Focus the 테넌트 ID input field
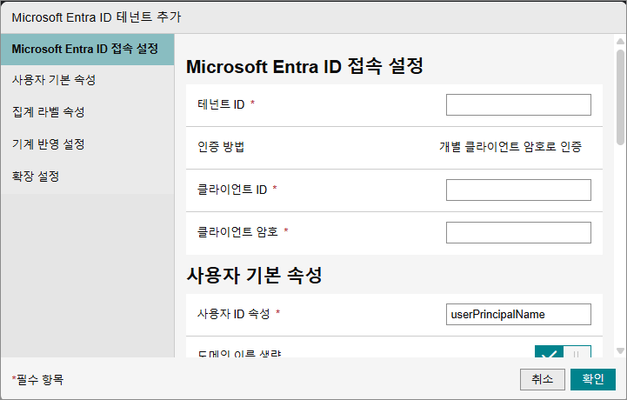627x400 pixels. pyautogui.click(x=518, y=105)
